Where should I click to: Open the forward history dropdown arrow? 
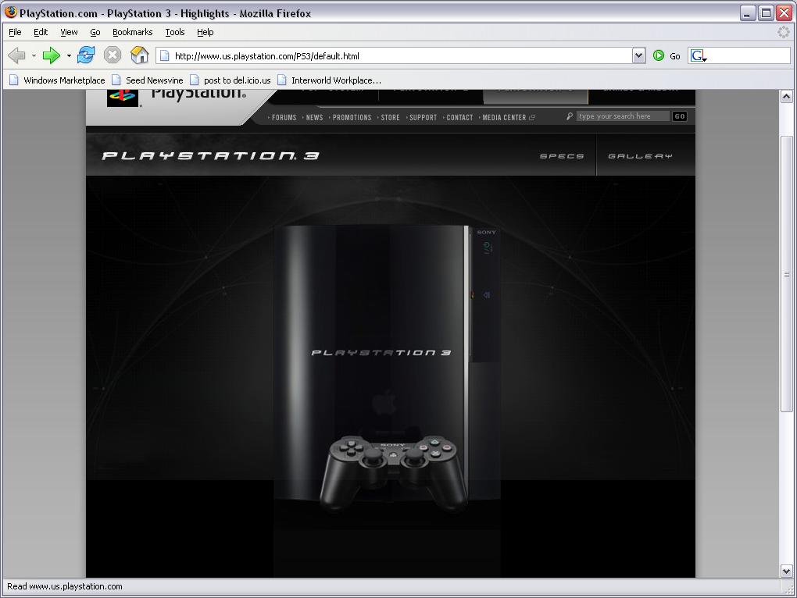tap(69, 56)
